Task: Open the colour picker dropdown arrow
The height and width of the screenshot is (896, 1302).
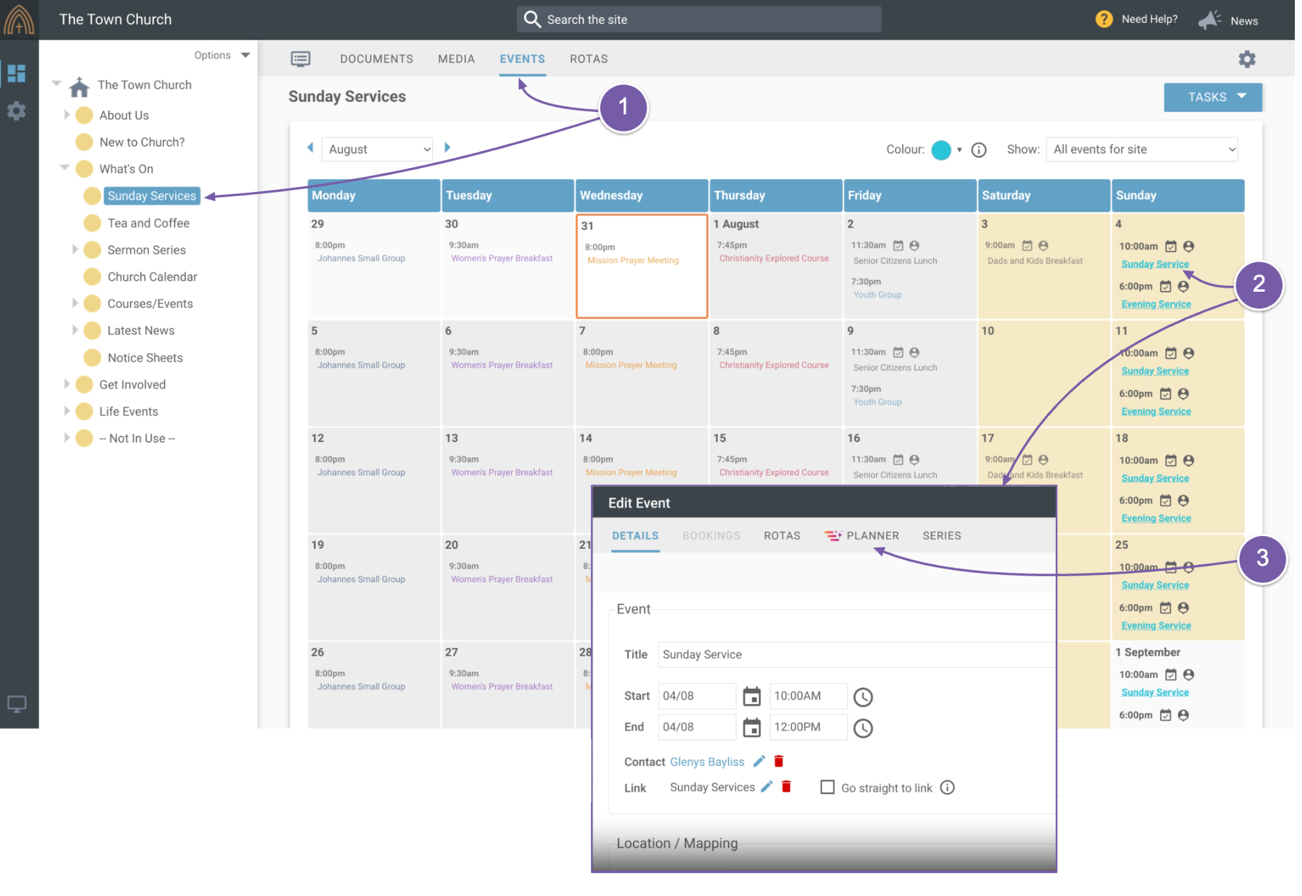Action: (960, 150)
